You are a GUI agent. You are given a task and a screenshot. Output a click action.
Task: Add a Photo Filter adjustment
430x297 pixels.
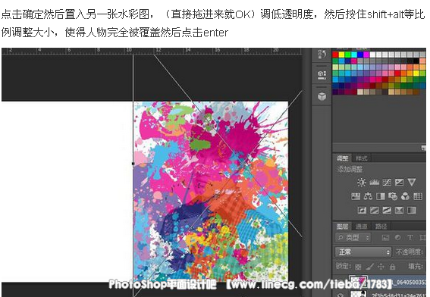[393, 196]
